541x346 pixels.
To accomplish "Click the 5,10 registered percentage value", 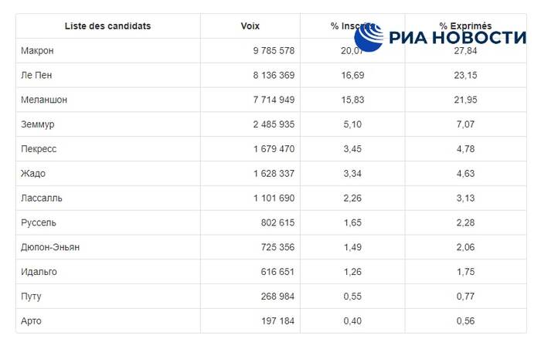I will 352,124.
